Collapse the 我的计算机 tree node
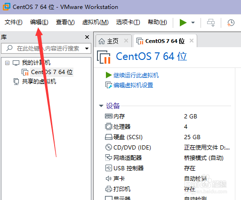The height and width of the screenshot is (200, 241). tap(7, 63)
